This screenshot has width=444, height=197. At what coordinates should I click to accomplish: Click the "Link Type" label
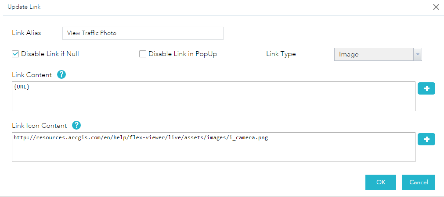coord(281,54)
